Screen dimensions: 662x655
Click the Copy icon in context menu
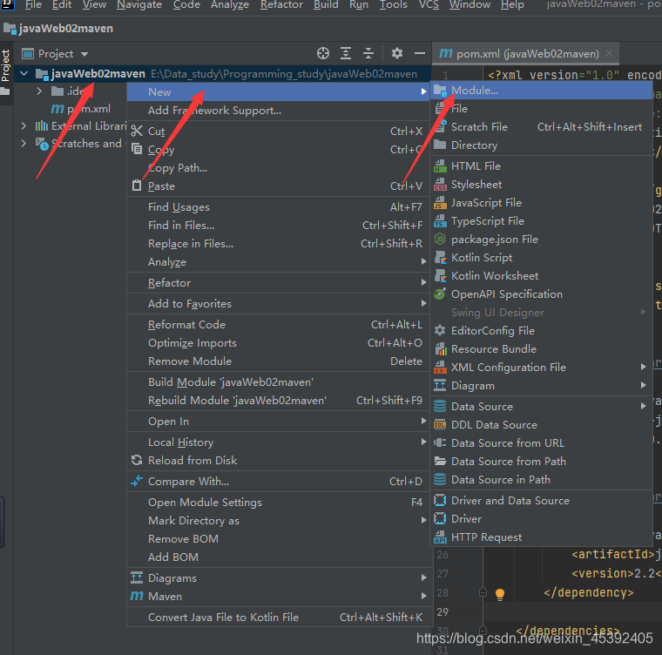click(137, 149)
